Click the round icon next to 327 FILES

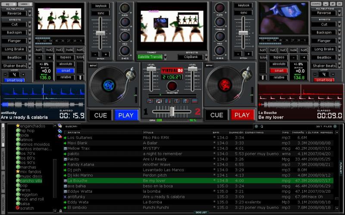tap(335, 126)
